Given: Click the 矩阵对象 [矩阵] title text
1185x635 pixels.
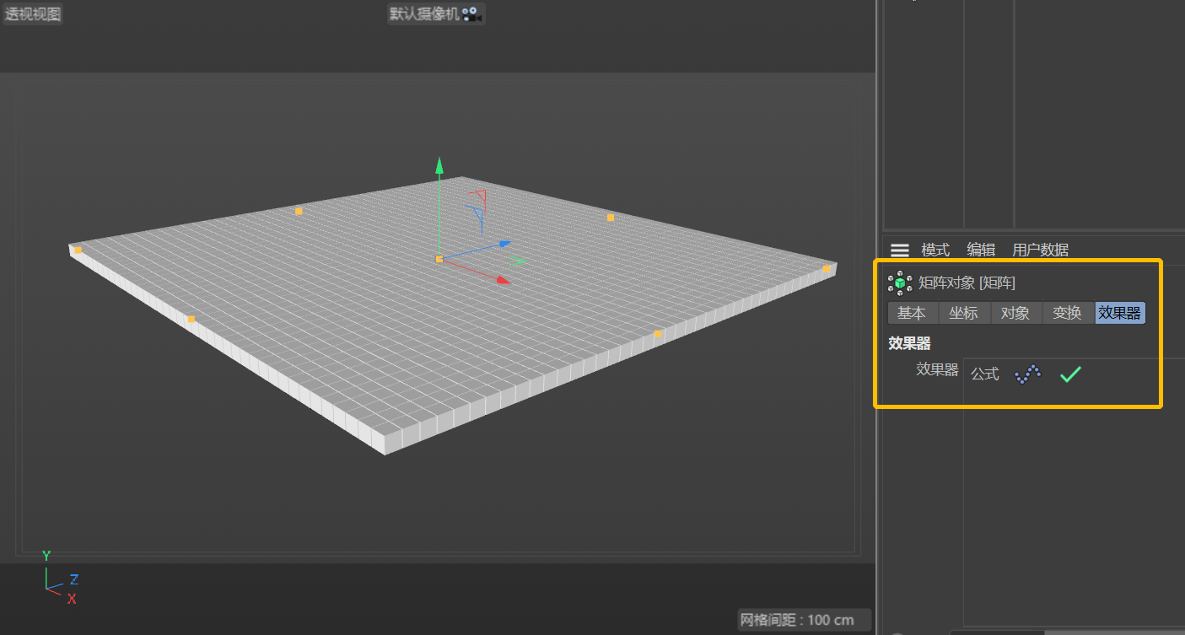Looking at the screenshot, I should coord(967,283).
